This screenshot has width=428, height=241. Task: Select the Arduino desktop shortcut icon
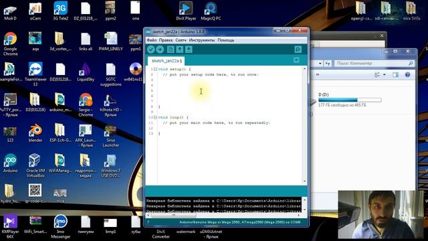pyautogui.click(x=11, y=163)
